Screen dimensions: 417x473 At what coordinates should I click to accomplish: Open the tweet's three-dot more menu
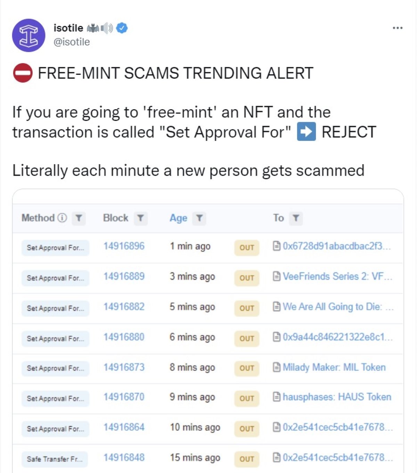point(397,28)
